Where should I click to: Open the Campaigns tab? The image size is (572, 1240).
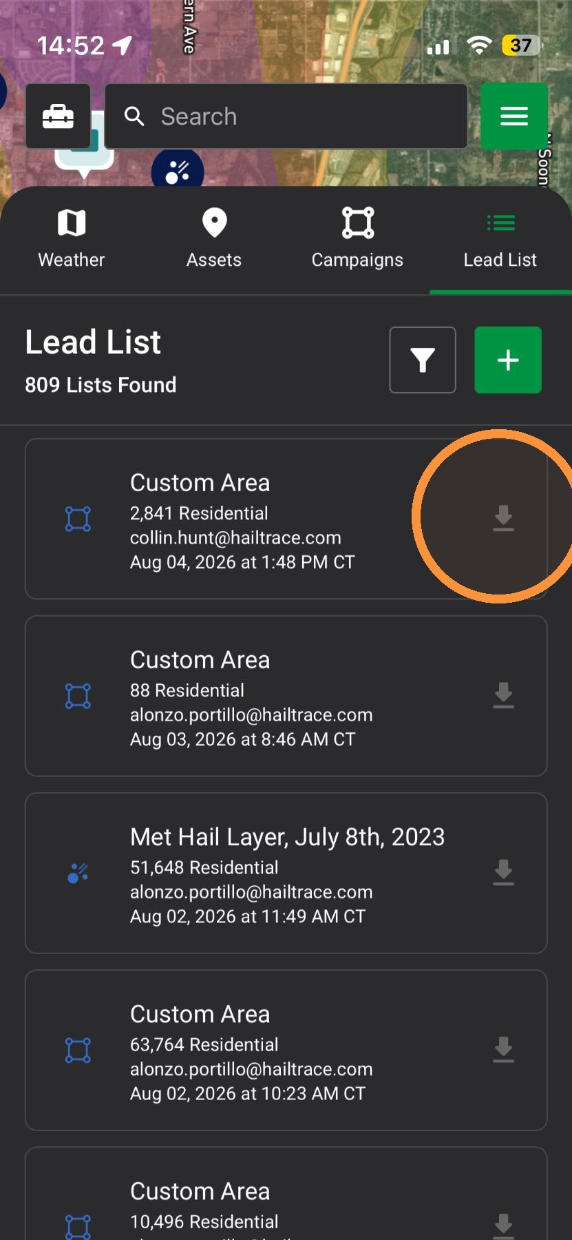click(x=357, y=239)
